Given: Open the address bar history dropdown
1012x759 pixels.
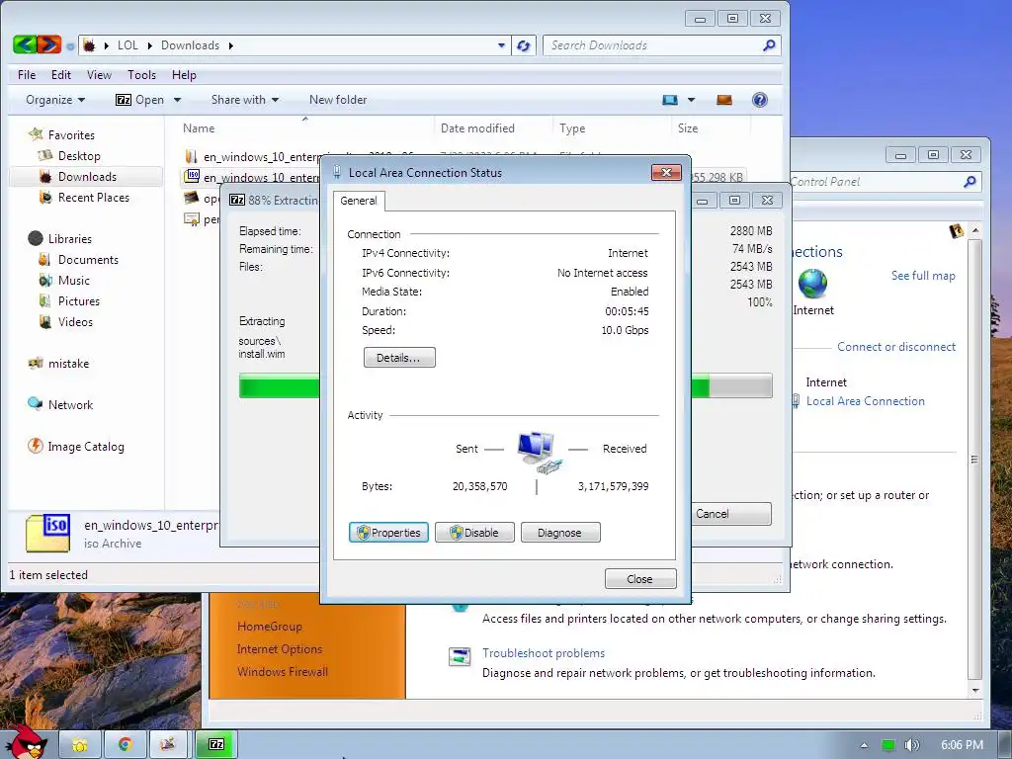Looking at the screenshot, I should click(501, 45).
